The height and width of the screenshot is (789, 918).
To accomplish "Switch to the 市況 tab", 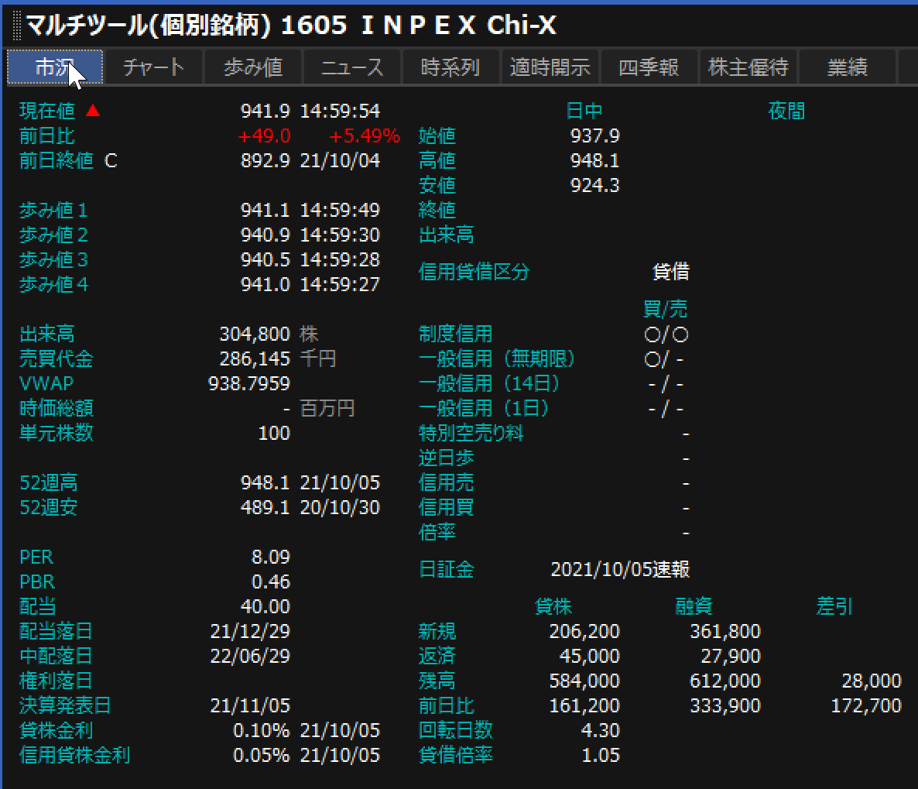I will 55,67.
